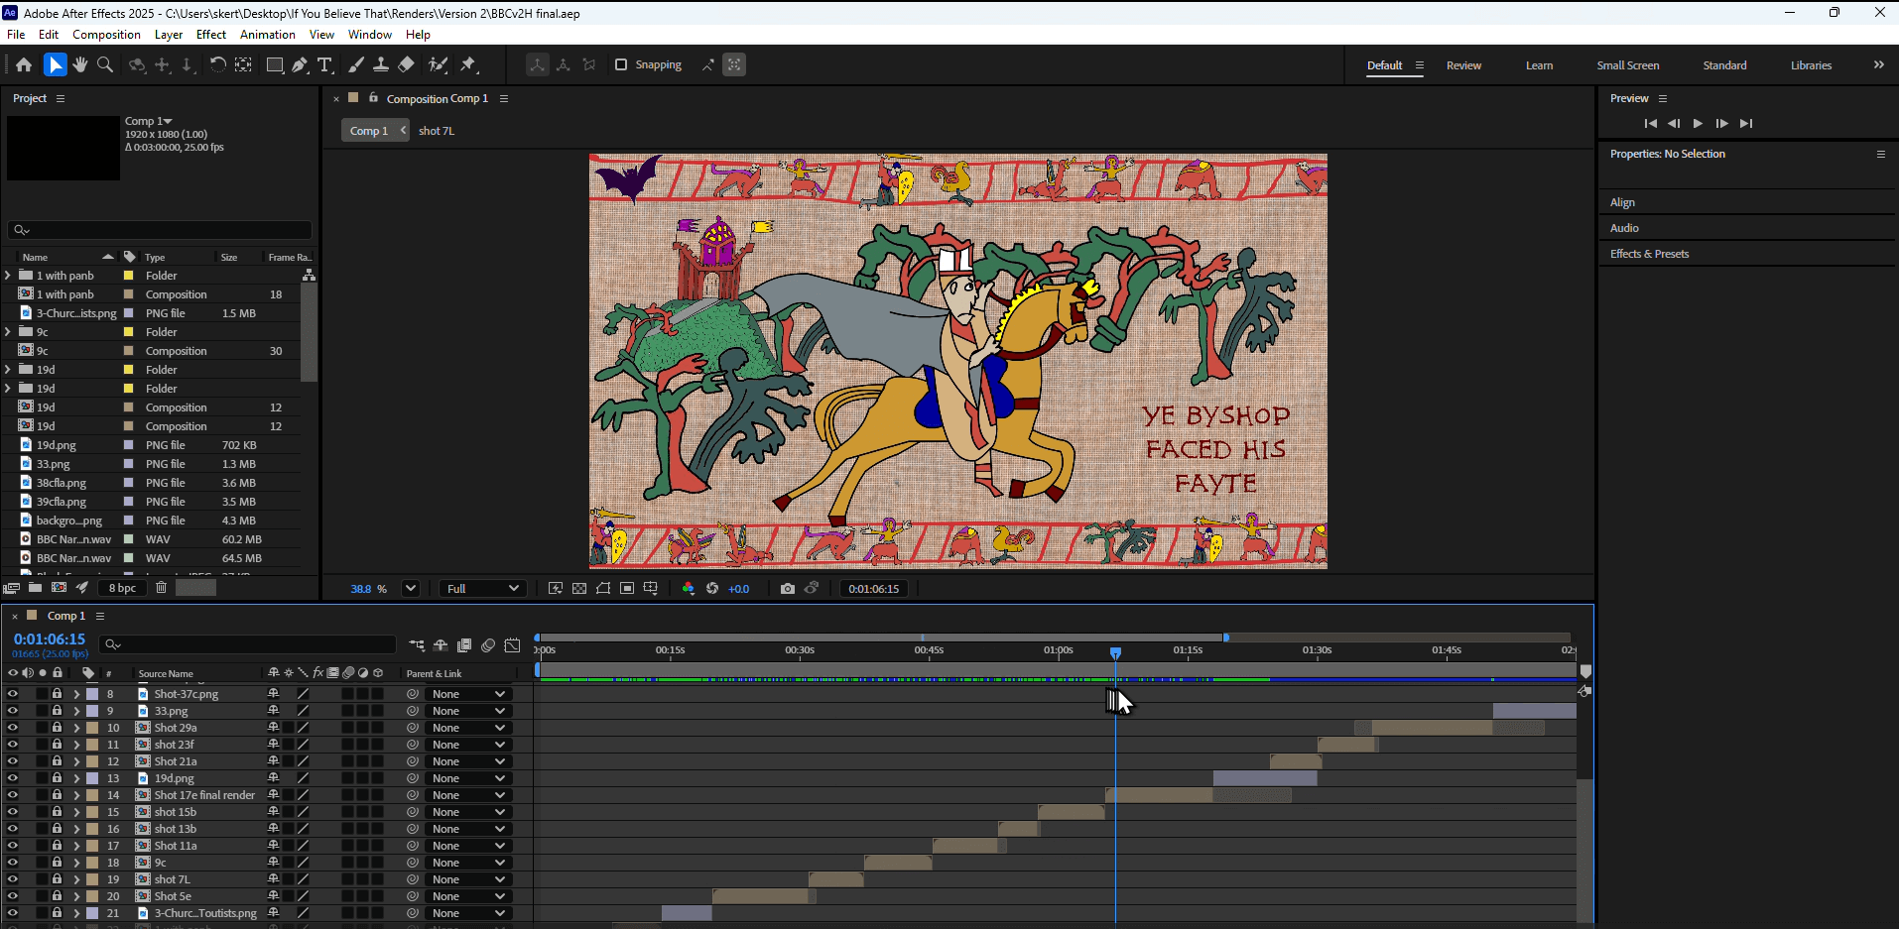
Task: Switch to the Small Screen workspace
Action: point(1627,65)
